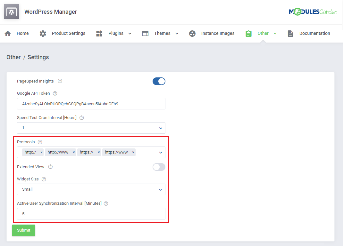Remove the http:// protocol tag
Image resolution: width=343 pixels, height=246 pixels.
point(41,152)
